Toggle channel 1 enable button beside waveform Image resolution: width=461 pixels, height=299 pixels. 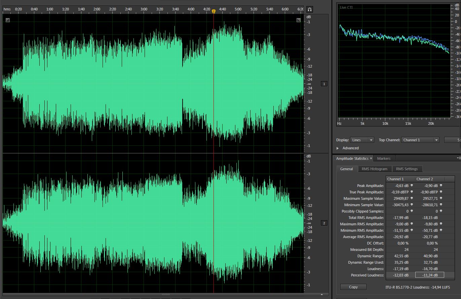click(324, 84)
